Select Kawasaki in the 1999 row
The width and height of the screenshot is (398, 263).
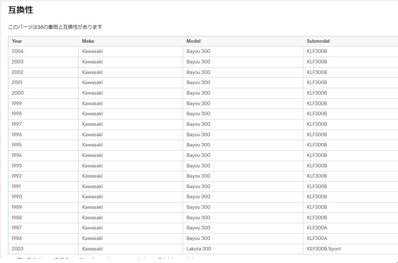(92, 103)
